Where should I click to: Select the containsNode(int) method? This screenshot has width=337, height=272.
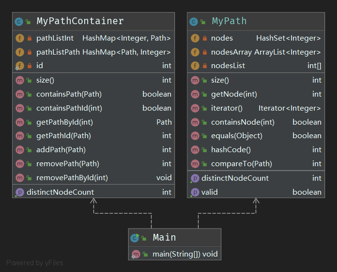[243, 122]
